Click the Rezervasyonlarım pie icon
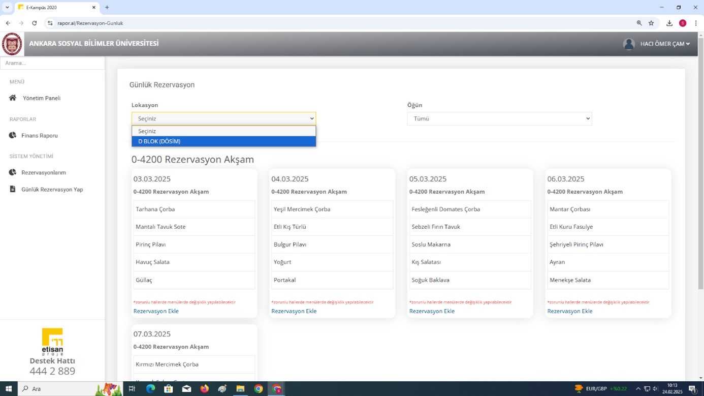The width and height of the screenshot is (704, 396). (13, 172)
